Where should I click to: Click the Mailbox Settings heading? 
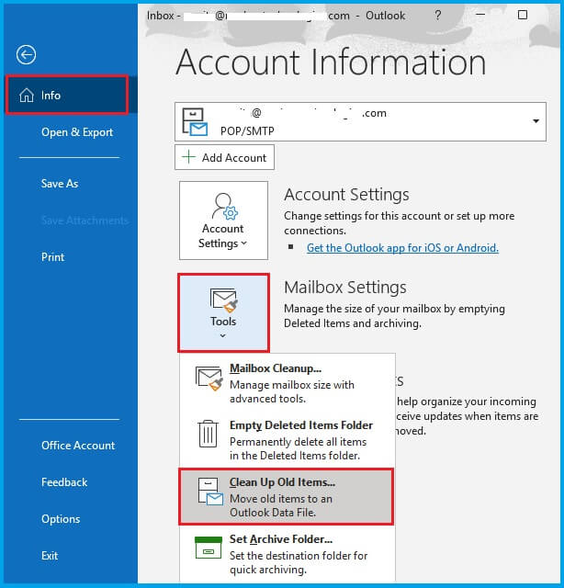coord(345,288)
